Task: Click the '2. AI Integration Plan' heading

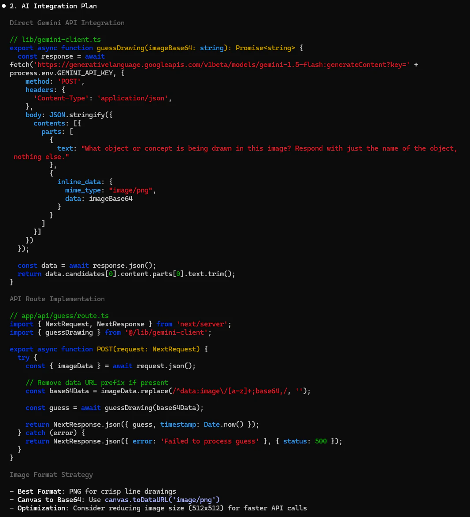Action: pos(53,6)
